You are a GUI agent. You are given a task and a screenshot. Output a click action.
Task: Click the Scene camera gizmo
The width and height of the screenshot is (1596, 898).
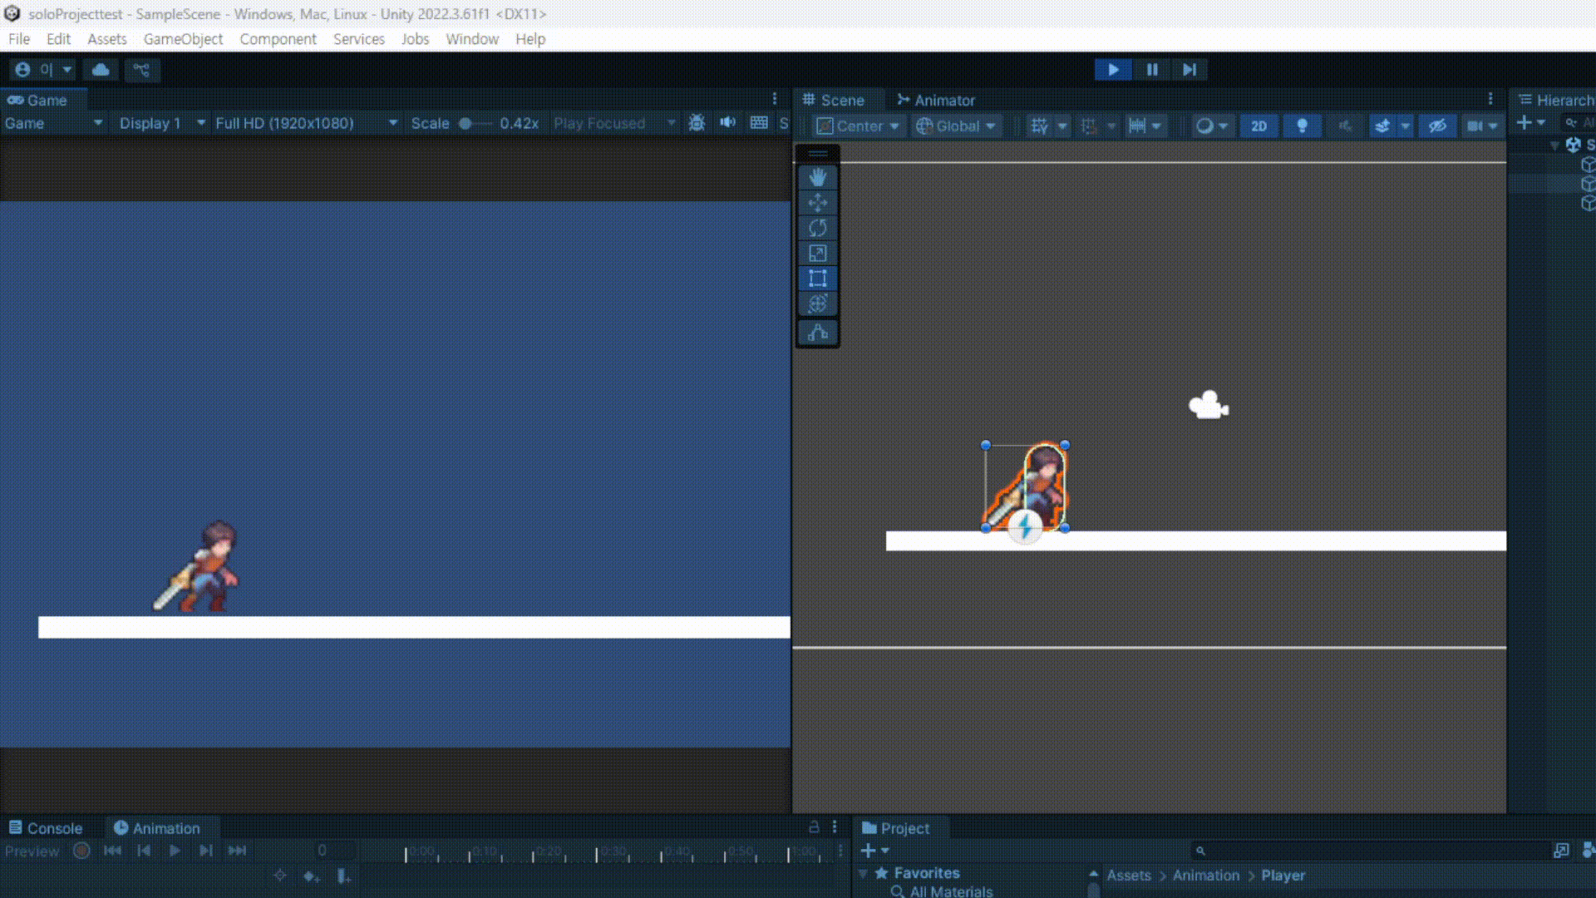(x=1208, y=406)
